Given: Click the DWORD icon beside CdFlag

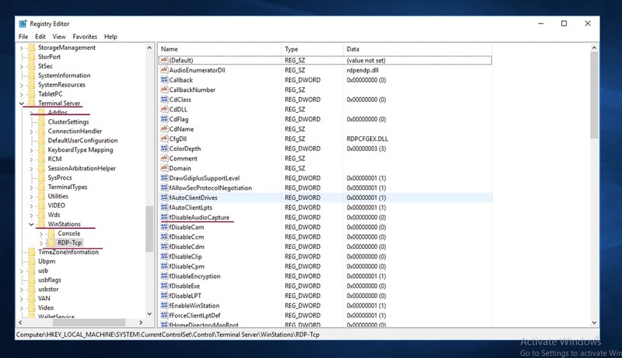Looking at the screenshot, I should pyautogui.click(x=164, y=119).
